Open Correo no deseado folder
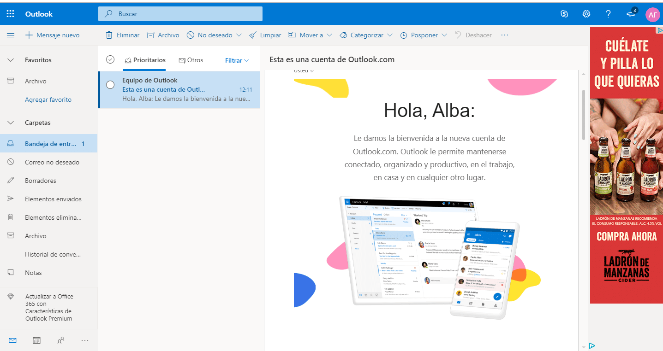Image resolution: width=663 pixels, height=351 pixels. click(x=48, y=162)
